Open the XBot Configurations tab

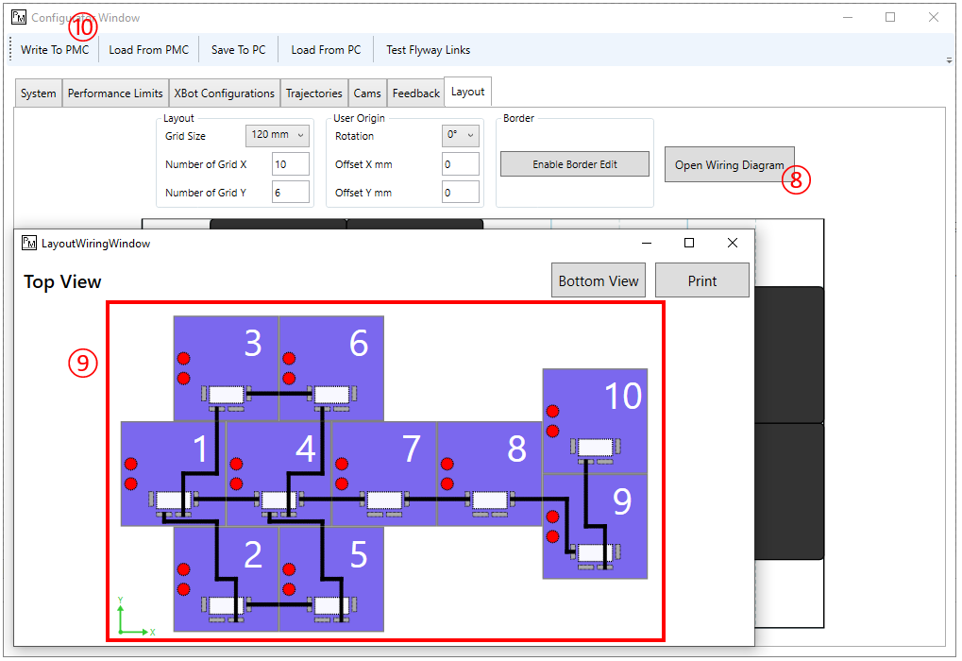coord(222,93)
